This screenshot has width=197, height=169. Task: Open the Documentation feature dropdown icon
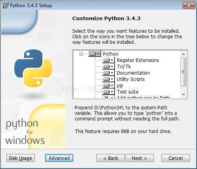click(x=108, y=73)
